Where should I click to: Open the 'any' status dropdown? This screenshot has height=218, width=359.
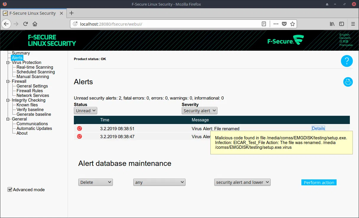coord(159,182)
